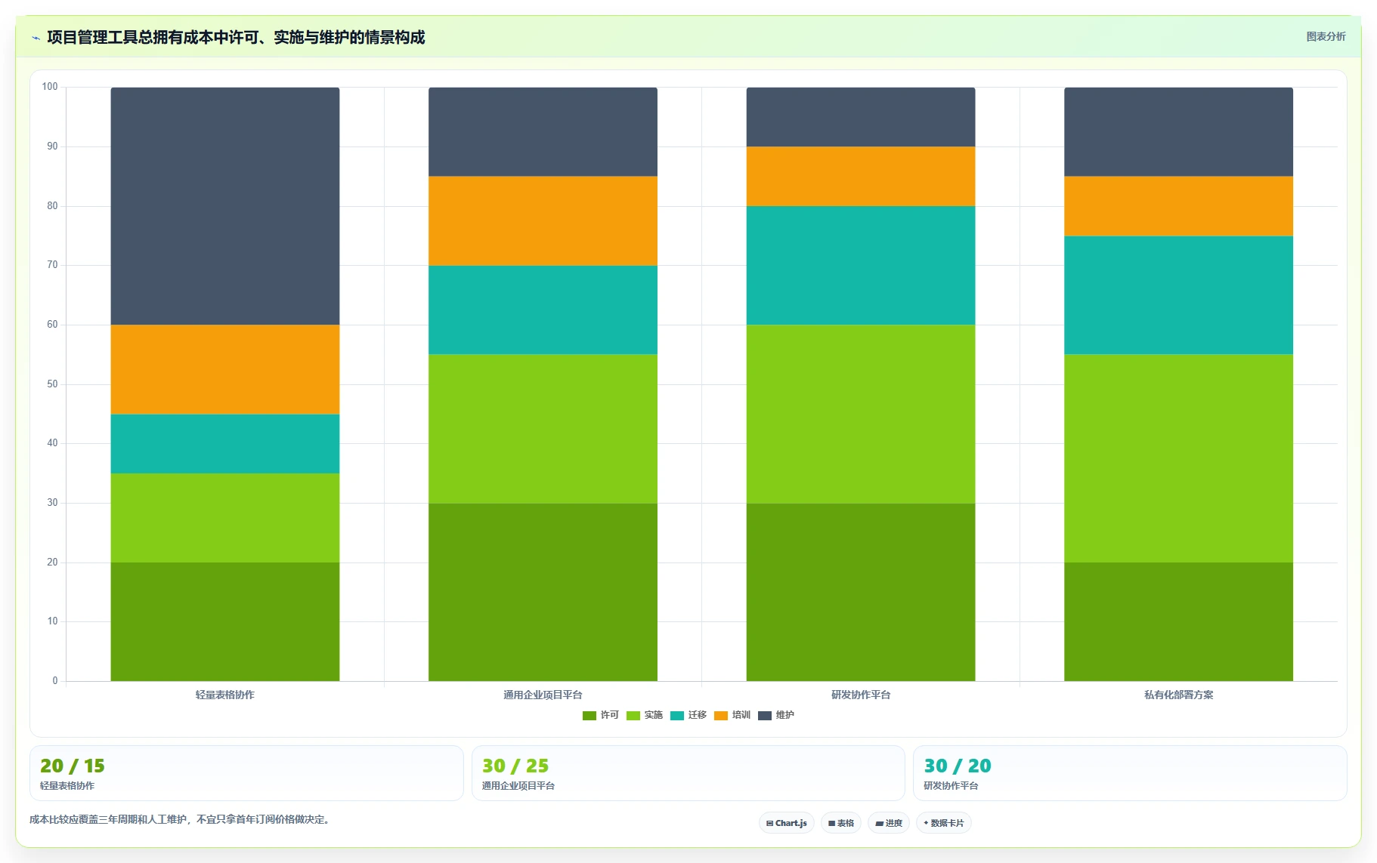The width and height of the screenshot is (1377, 863).
Task: Toggle the 维护 legend item
Action: click(x=776, y=715)
